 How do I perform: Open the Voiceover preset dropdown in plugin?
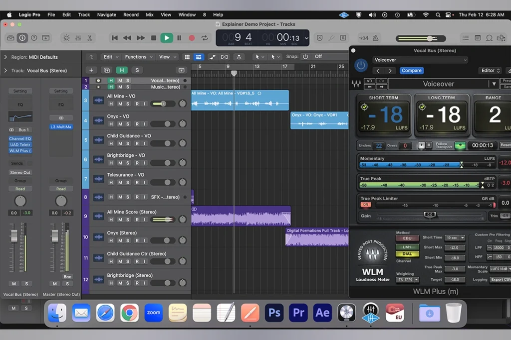click(420, 60)
